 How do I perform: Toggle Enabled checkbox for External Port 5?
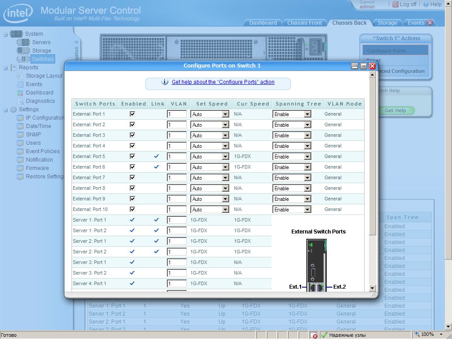click(132, 156)
